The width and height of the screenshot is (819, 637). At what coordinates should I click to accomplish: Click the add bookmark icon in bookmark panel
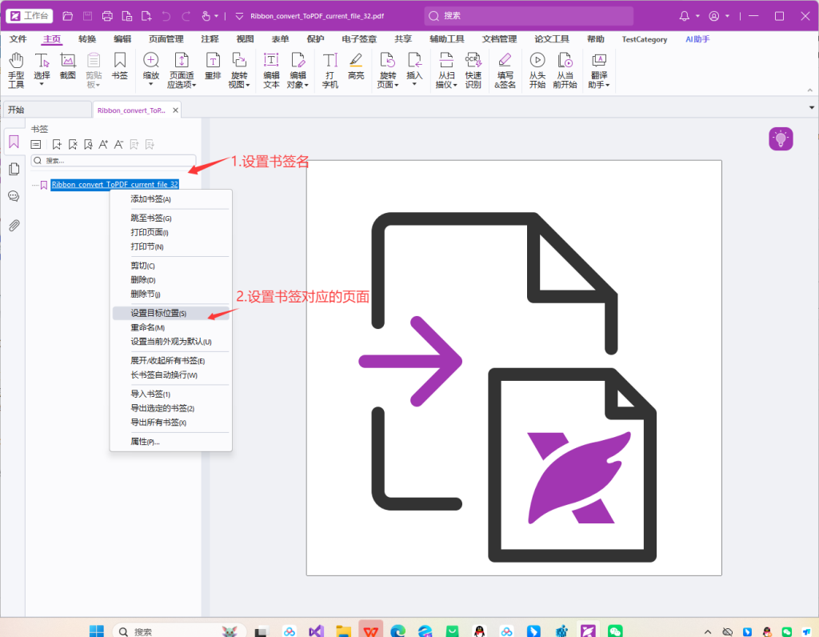coord(57,144)
